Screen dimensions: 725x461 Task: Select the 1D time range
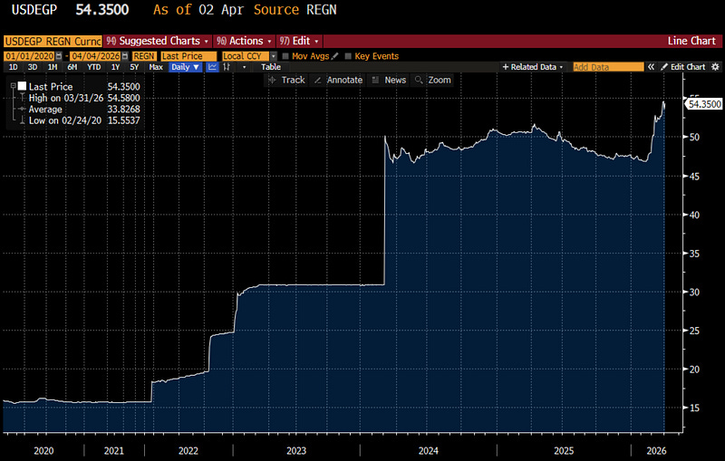[13, 67]
